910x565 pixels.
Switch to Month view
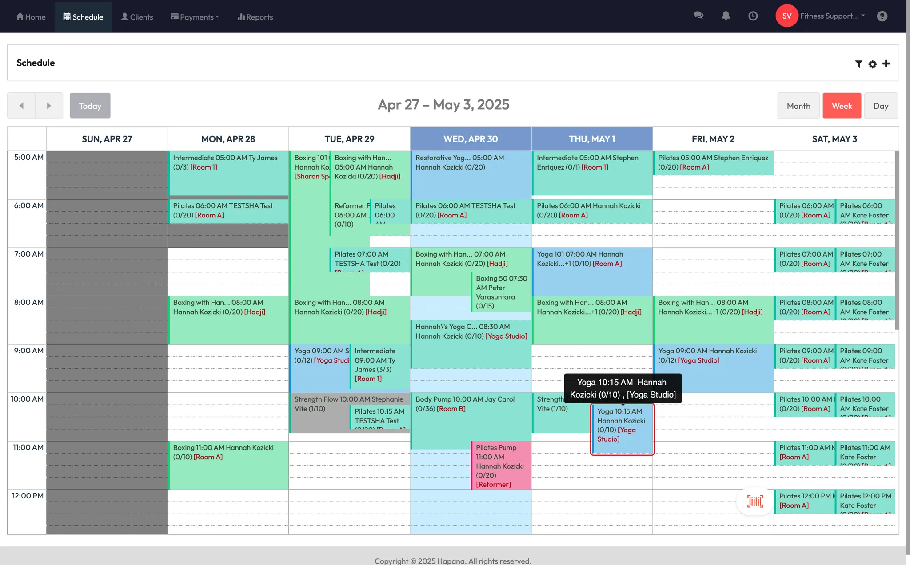pos(798,106)
